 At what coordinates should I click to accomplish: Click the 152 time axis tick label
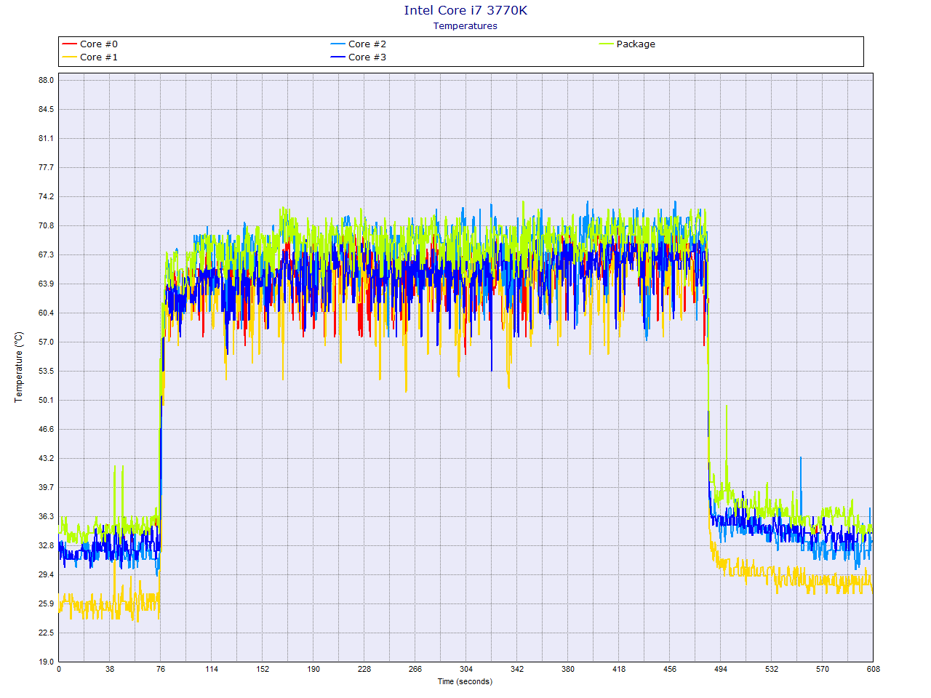pos(263,670)
